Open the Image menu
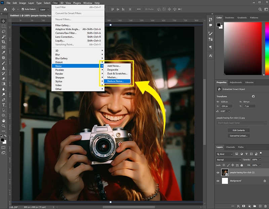Viewport: 269px width, 209px height. [22, 3]
